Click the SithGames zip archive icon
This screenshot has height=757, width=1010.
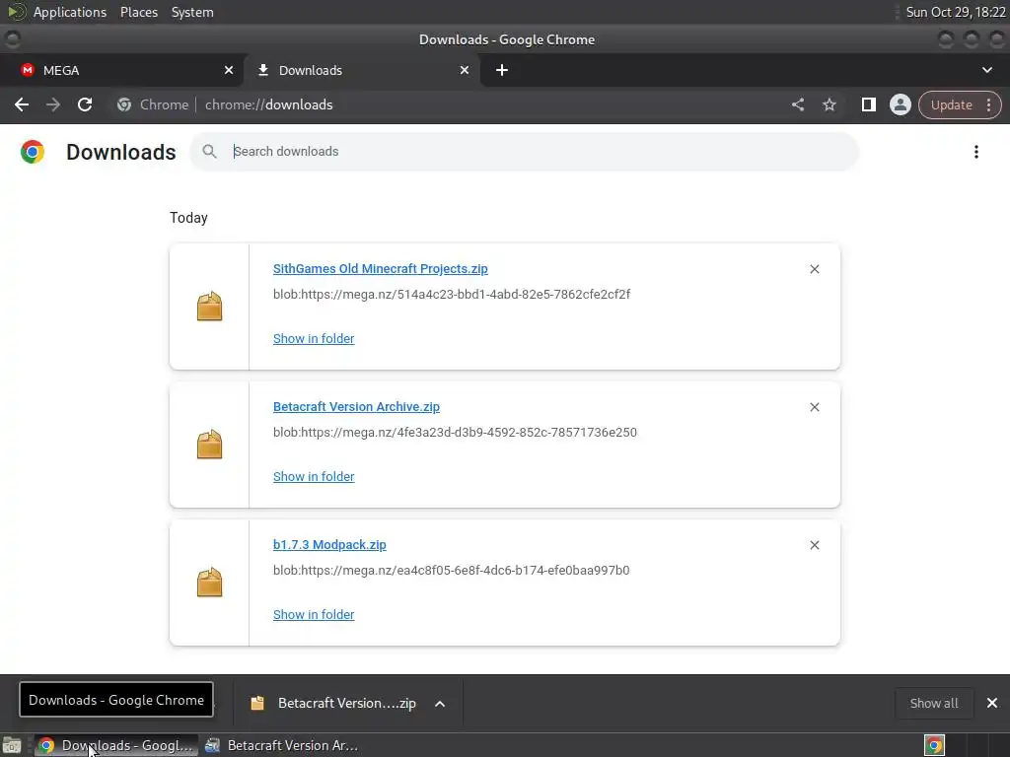pos(209,307)
